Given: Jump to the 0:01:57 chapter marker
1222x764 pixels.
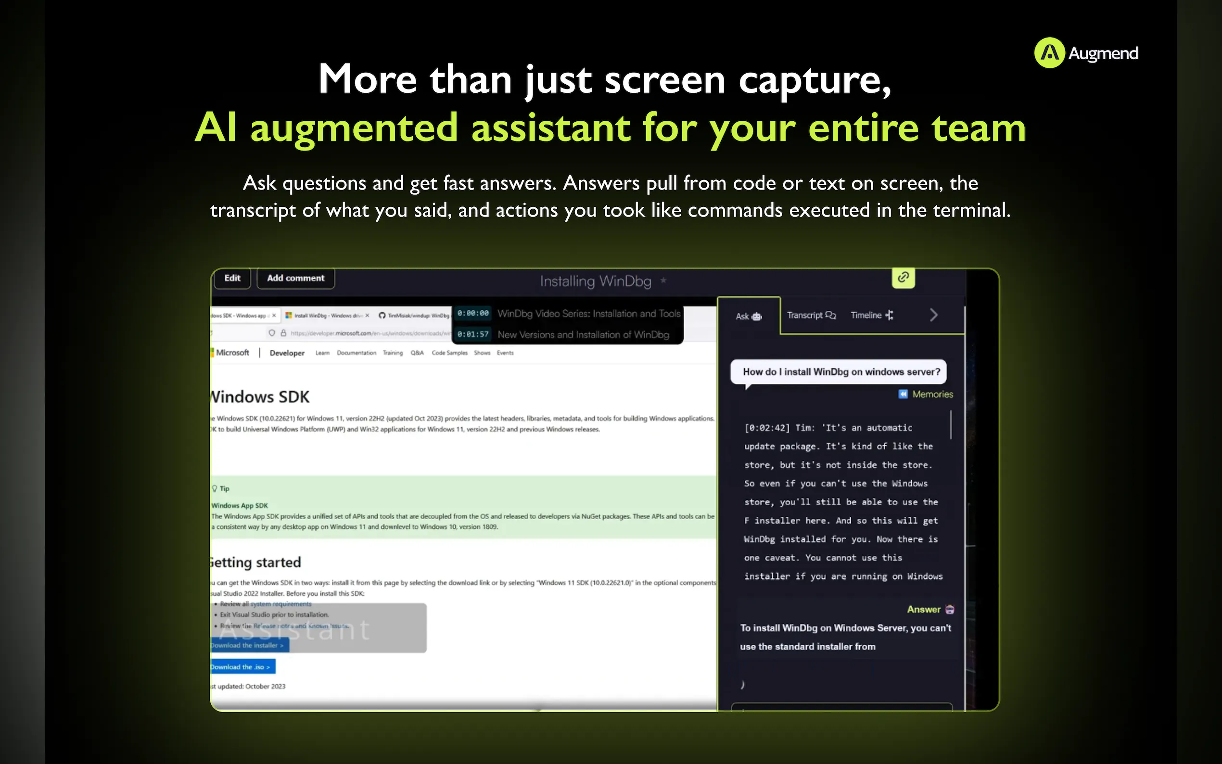Looking at the screenshot, I should pyautogui.click(x=473, y=334).
